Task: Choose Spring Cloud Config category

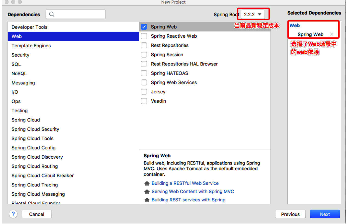Action: click(x=73, y=148)
